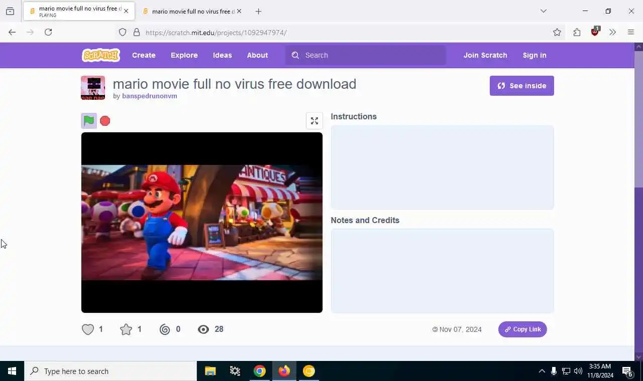Open the yellow Chrome Canary taskbar icon
Image resolution: width=643 pixels, height=381 pixels.
click(309, 371)
